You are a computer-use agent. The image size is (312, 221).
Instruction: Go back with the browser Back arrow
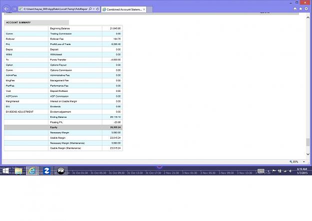[x=6, y=9]
